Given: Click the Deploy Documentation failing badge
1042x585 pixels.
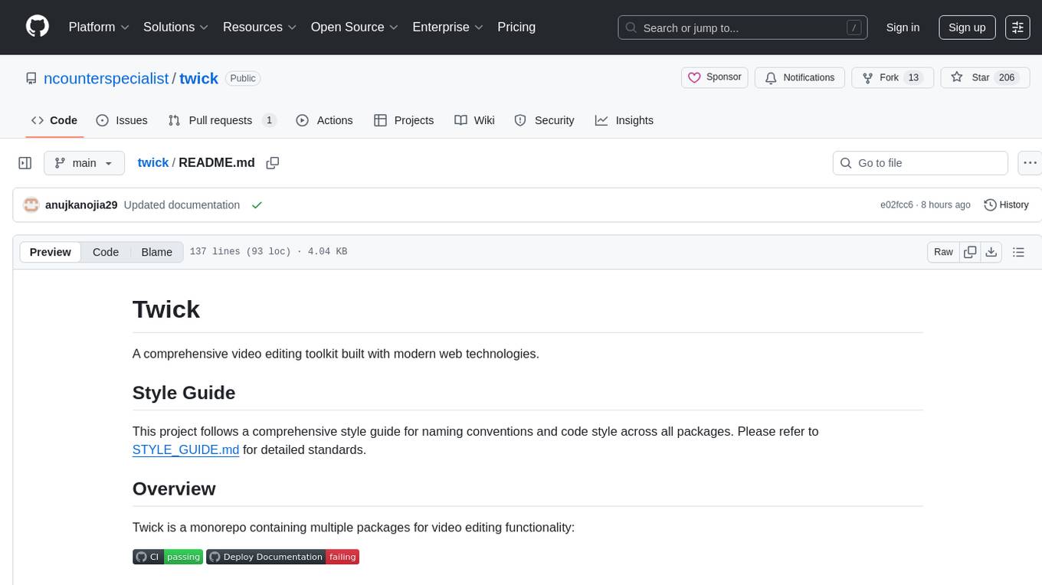Looking at the screenshot, I should 283,557.
